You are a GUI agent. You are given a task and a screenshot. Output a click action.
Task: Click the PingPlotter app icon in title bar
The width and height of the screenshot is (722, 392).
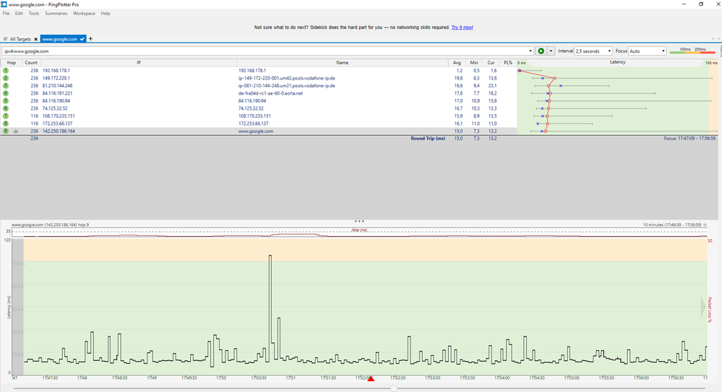(4, 4)
